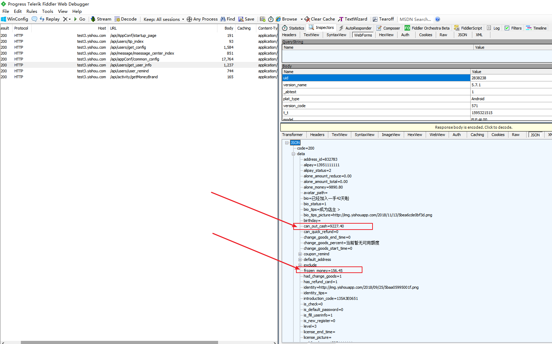Viewport: 552px width, 344px height.
Task: Open the TextWizard tool
Action: coord(353,19)
